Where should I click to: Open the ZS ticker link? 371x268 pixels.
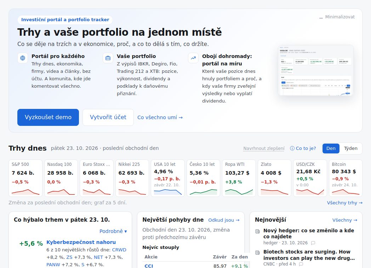(69, 257)
